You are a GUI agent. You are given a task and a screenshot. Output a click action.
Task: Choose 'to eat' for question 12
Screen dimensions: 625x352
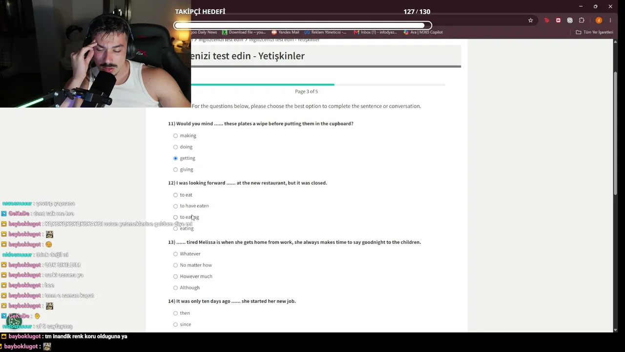coord(175,195)
